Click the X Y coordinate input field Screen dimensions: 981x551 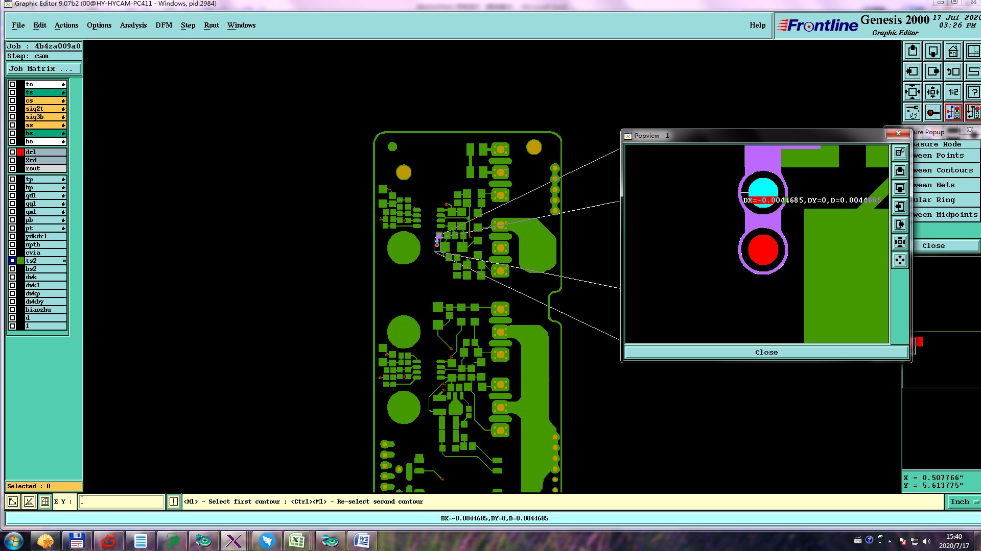click(x=122, y=502)
